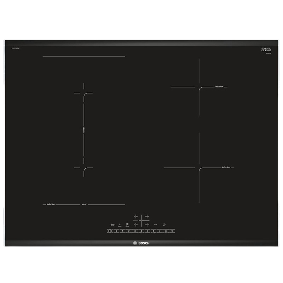Screen dimensions: 283x283
Task: Click the combi label on left zone
Action: click(x=83, y=129)
